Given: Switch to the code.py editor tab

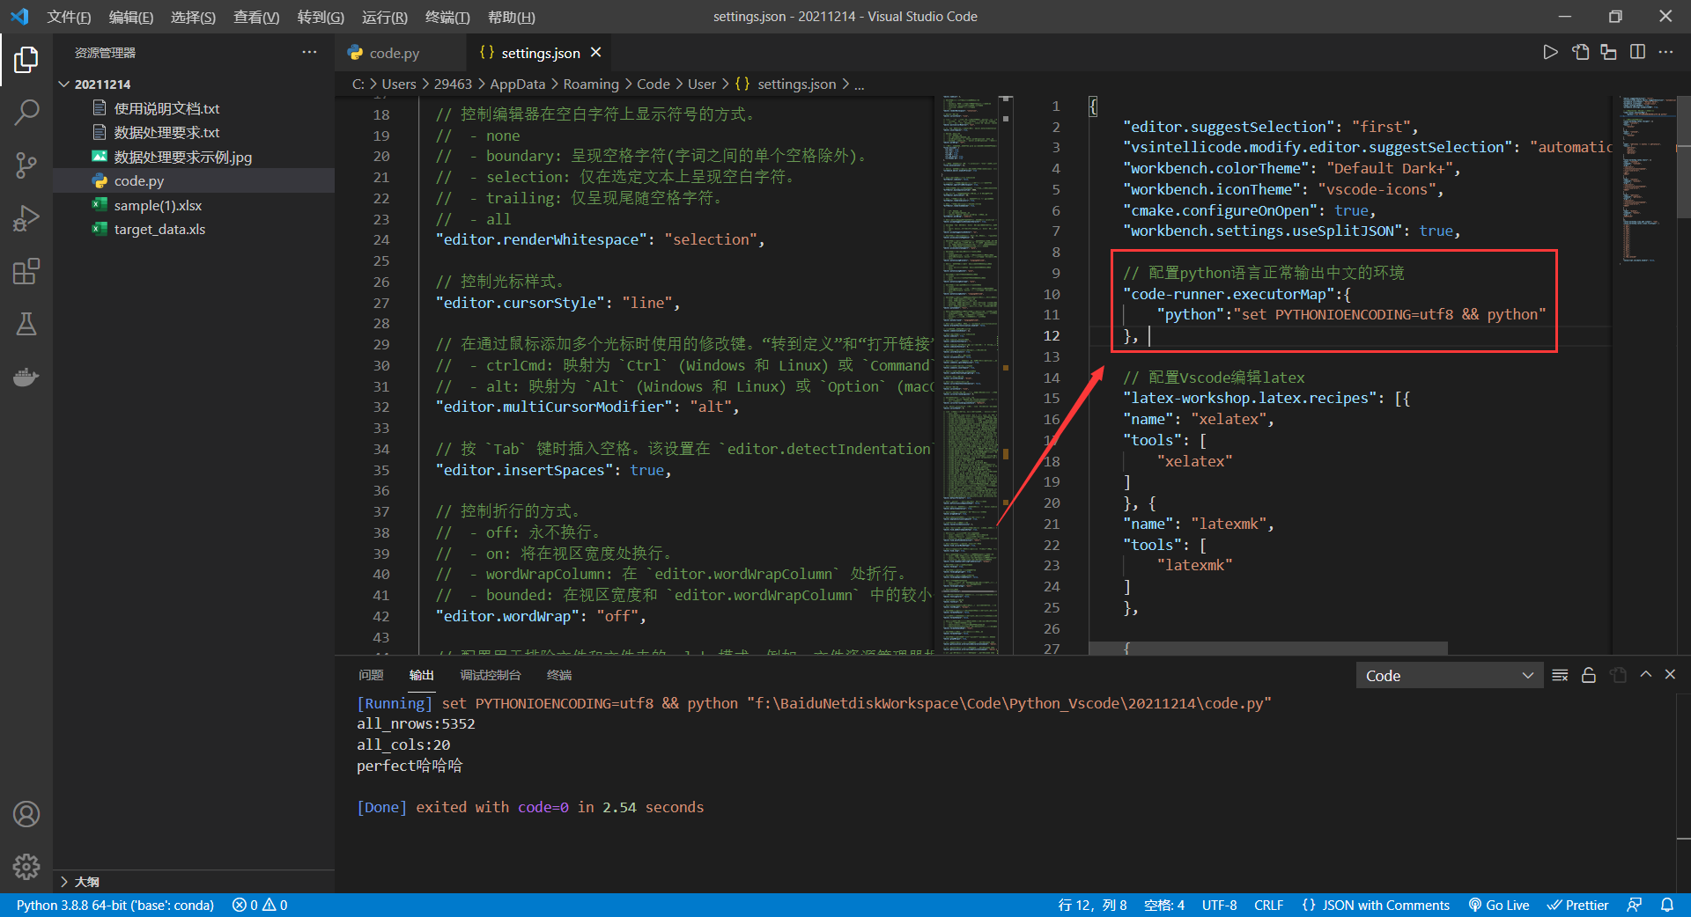Looking at the screenshot, I should (x=401, y=53).
